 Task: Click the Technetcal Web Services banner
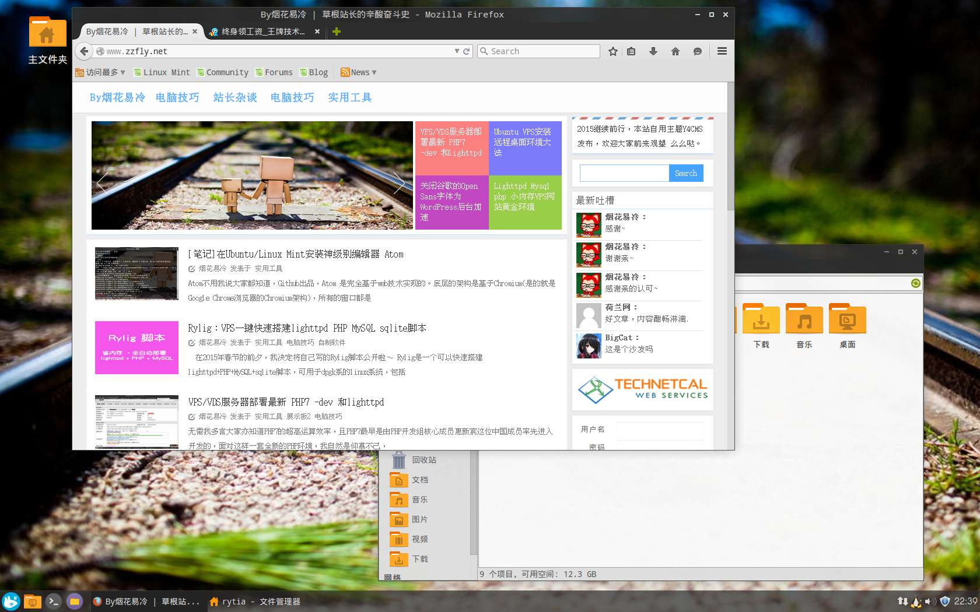pos(642,390)
